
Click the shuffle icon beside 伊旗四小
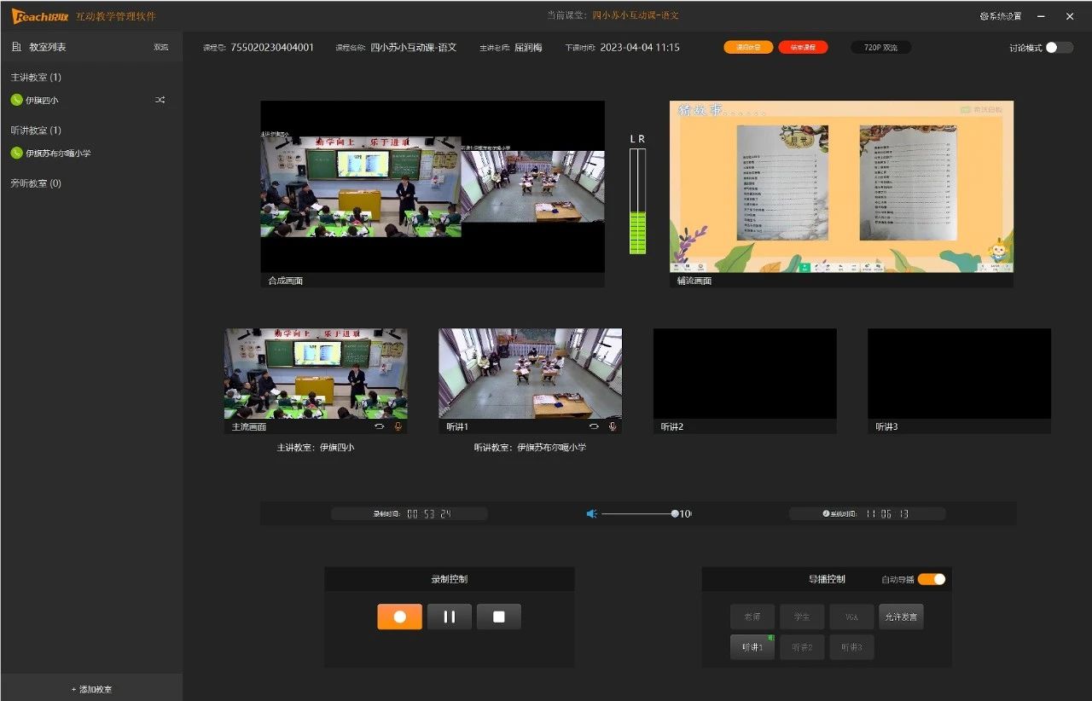pyautogui.click(x=160, y=100)
